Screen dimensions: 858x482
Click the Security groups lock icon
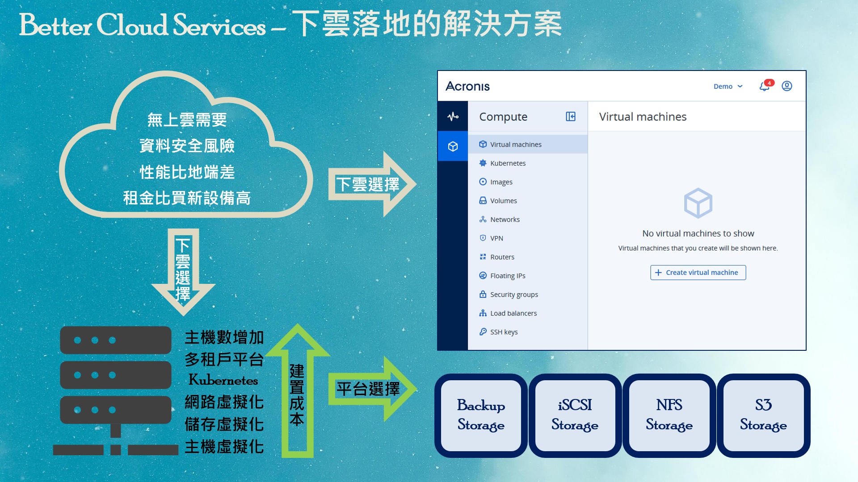pyautogui.click(x=483, y=294)
